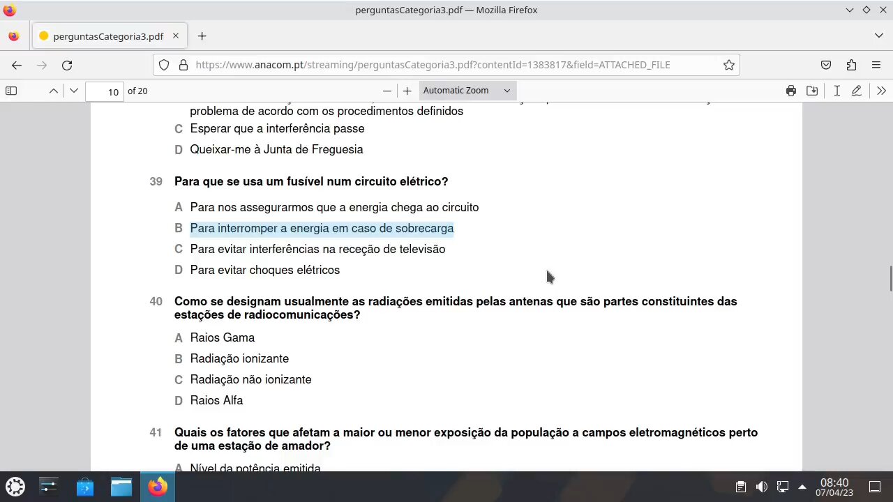Viewport: 893px width, 502px height.
Task: Click answer 'Esperar que a interferência passe'
Action: [x=277, y=129]
